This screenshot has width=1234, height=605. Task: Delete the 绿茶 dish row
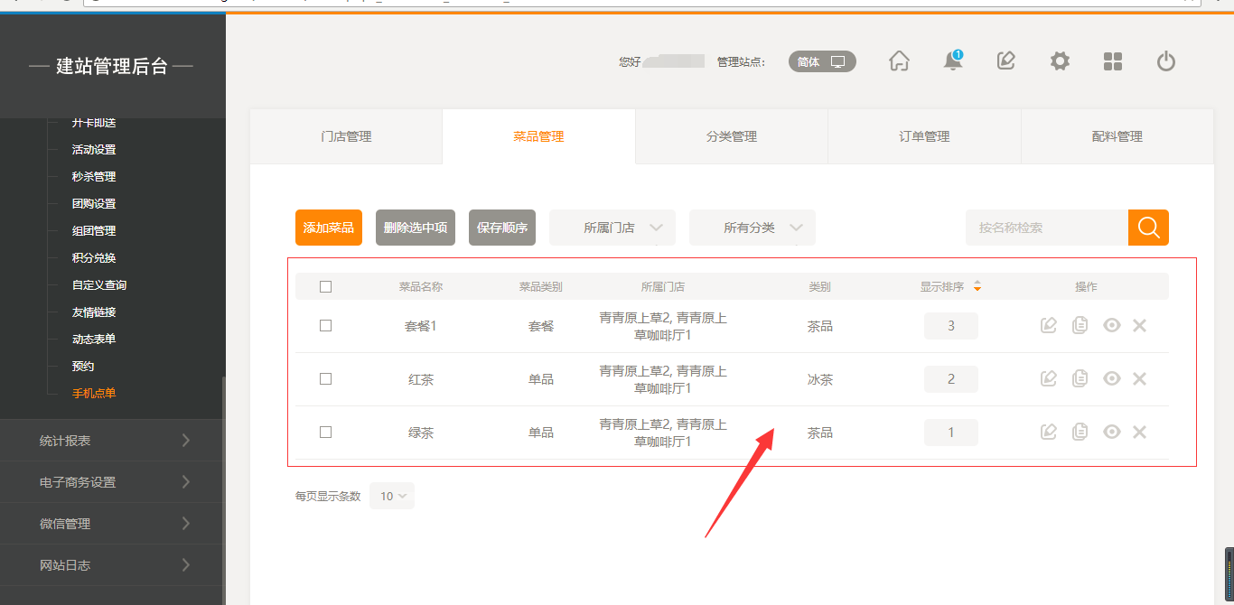tap(1139, 433)
